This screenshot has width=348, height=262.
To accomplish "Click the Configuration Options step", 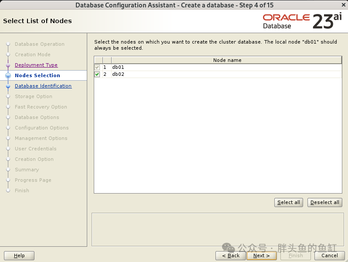I will coord(42,128).
